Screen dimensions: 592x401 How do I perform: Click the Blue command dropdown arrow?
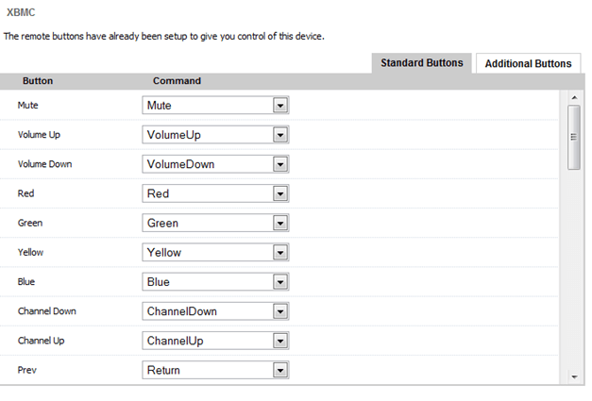(279, 282)
